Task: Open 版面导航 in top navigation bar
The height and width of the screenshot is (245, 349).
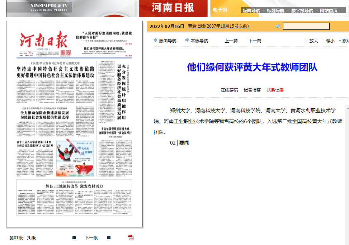Action: 251,10
